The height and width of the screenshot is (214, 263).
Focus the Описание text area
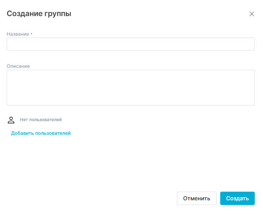pyautogui.click(x=130, y=87)
